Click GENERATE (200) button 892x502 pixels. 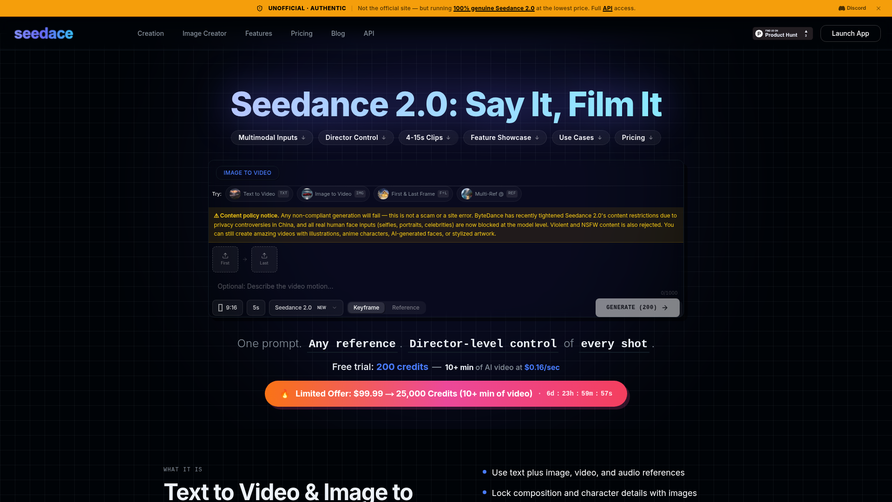(x=637, y=308)
